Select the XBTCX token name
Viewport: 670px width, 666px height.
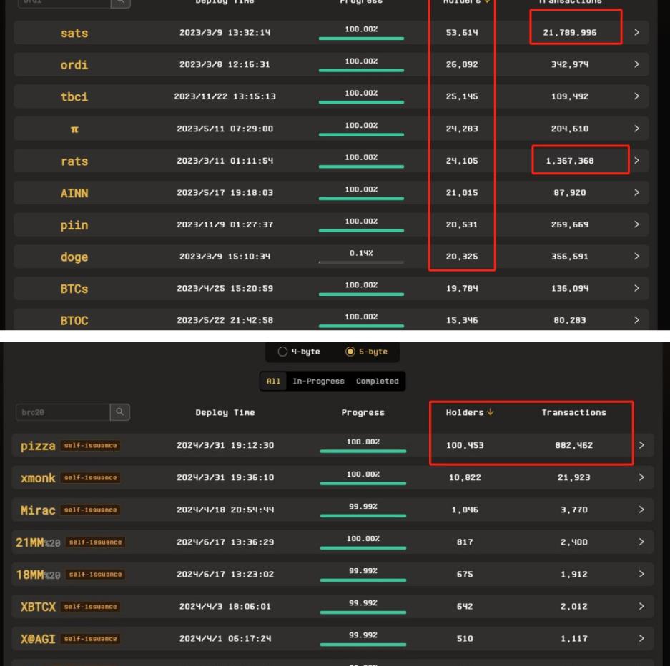tap(38, 607)
